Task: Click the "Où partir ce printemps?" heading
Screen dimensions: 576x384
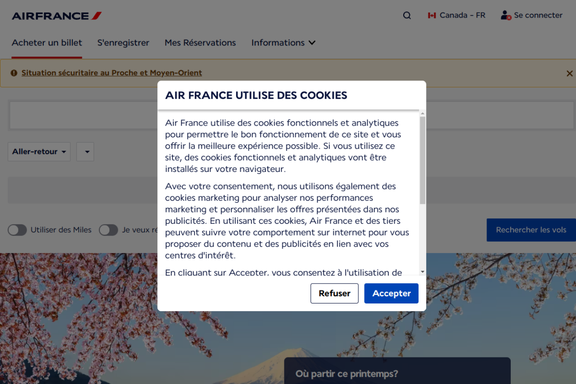Action: pos(346,374)
